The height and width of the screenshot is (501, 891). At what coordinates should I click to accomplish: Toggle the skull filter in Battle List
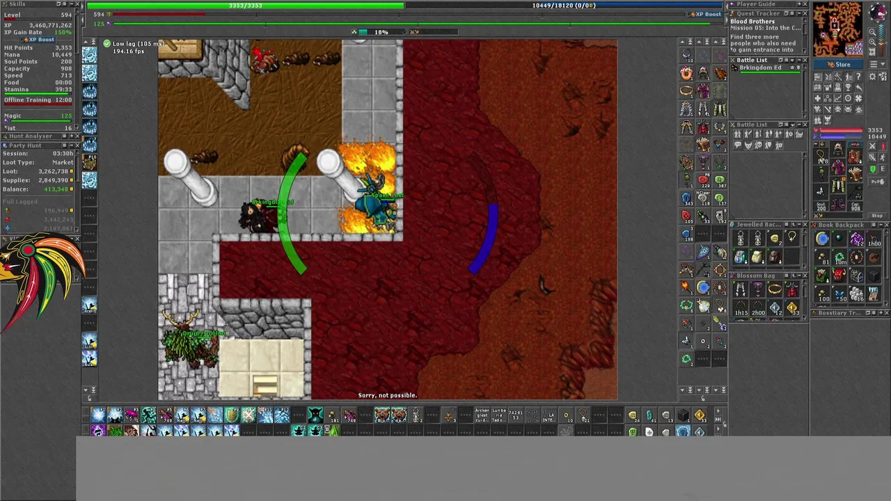tap(759, 145)
